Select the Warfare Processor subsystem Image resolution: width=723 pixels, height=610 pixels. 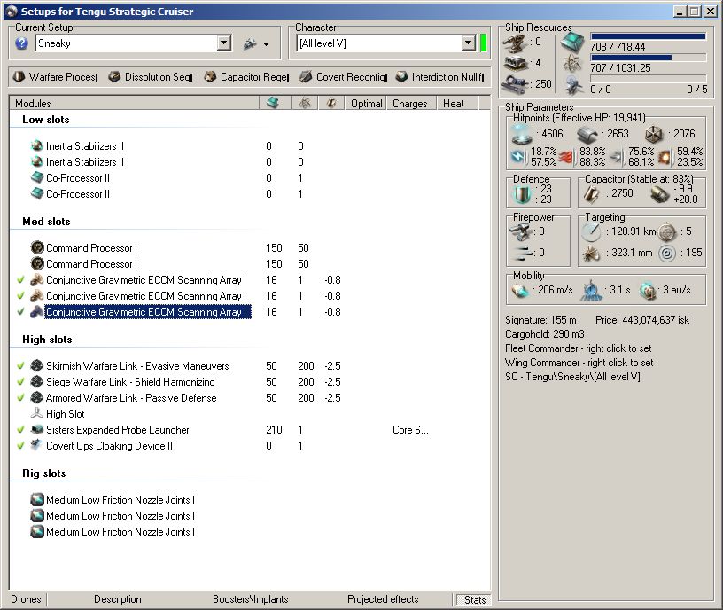pyautogui.click(x=56, y=77)
